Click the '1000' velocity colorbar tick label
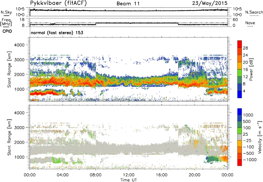 coord(248,115)
